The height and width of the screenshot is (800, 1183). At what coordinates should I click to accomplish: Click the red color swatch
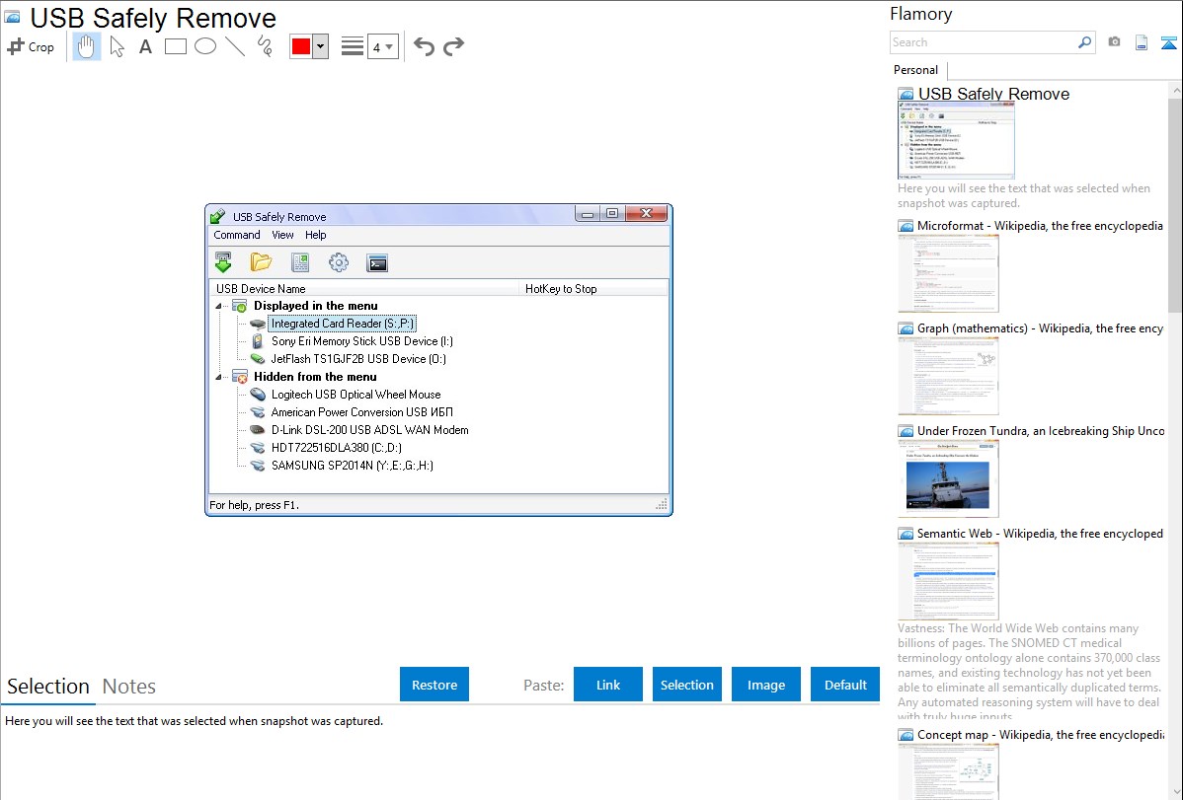pyautogui.click(x=301, y=46)
